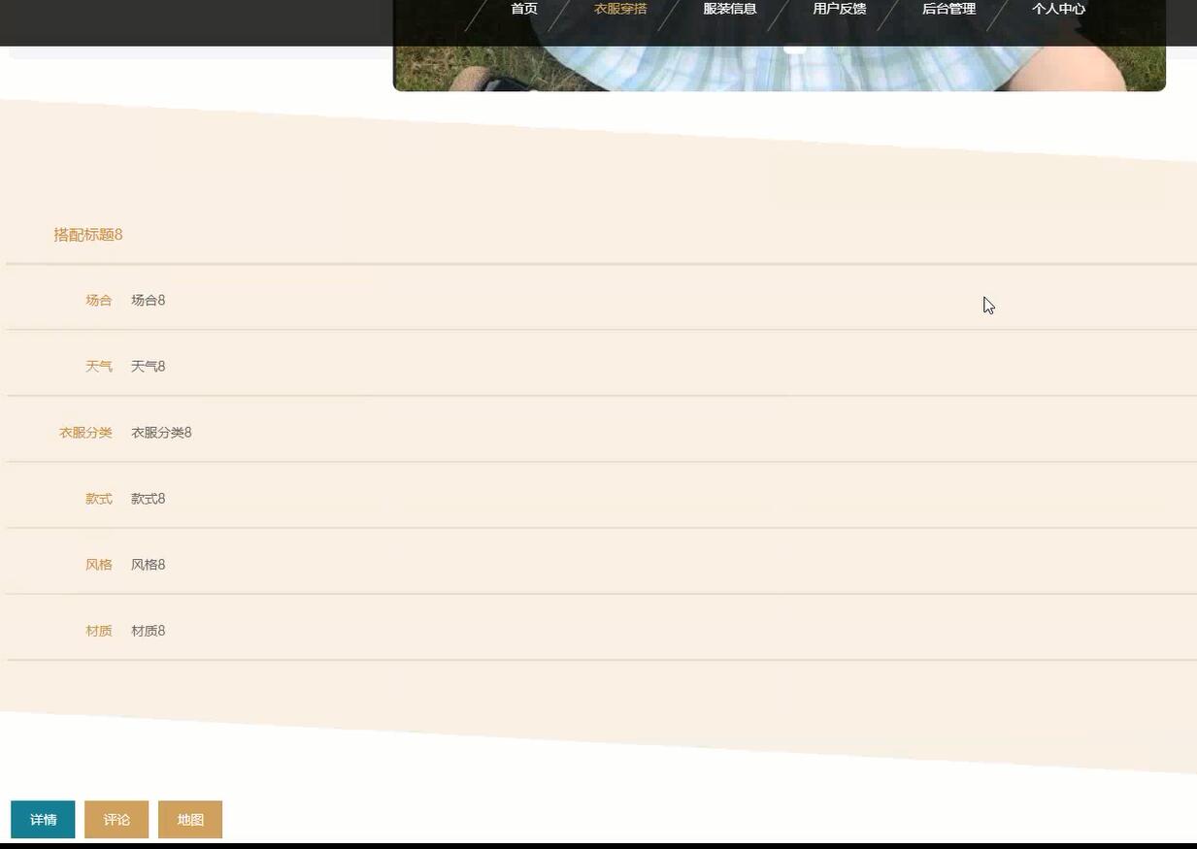The height and width of the screenshot is (849, 1197).
Task: Go to 个人中心 in the nav bar
Action: (x=1058, y=9)
